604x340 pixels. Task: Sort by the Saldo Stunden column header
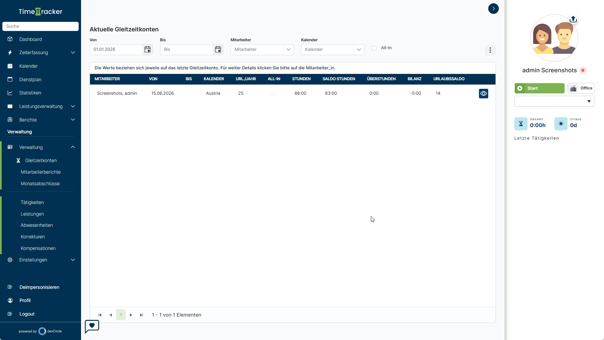[x=339, y=79]
